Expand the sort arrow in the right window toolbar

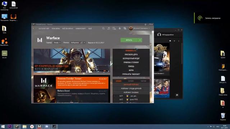[x=174, y=41]
